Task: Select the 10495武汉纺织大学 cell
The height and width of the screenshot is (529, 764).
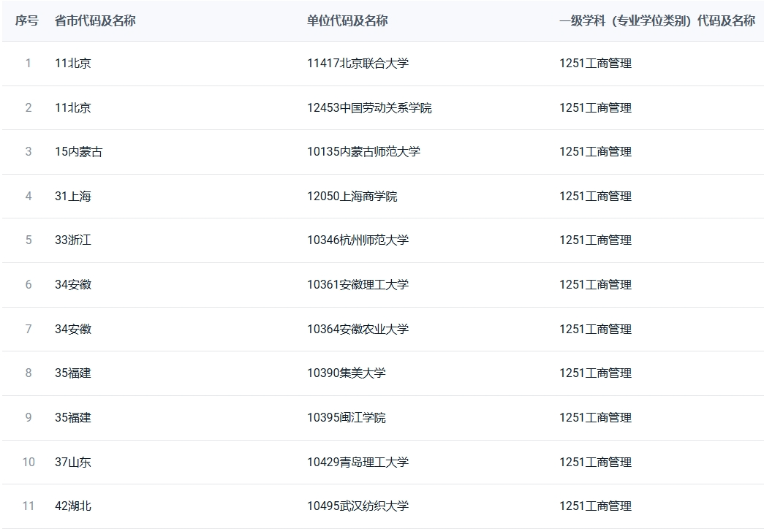Action: coord(358,506)
